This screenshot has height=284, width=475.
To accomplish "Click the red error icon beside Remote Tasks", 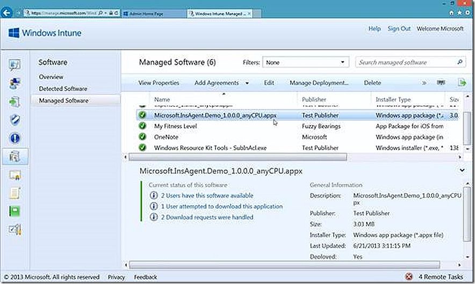I will pyautogui.click(x=409, y=276).
